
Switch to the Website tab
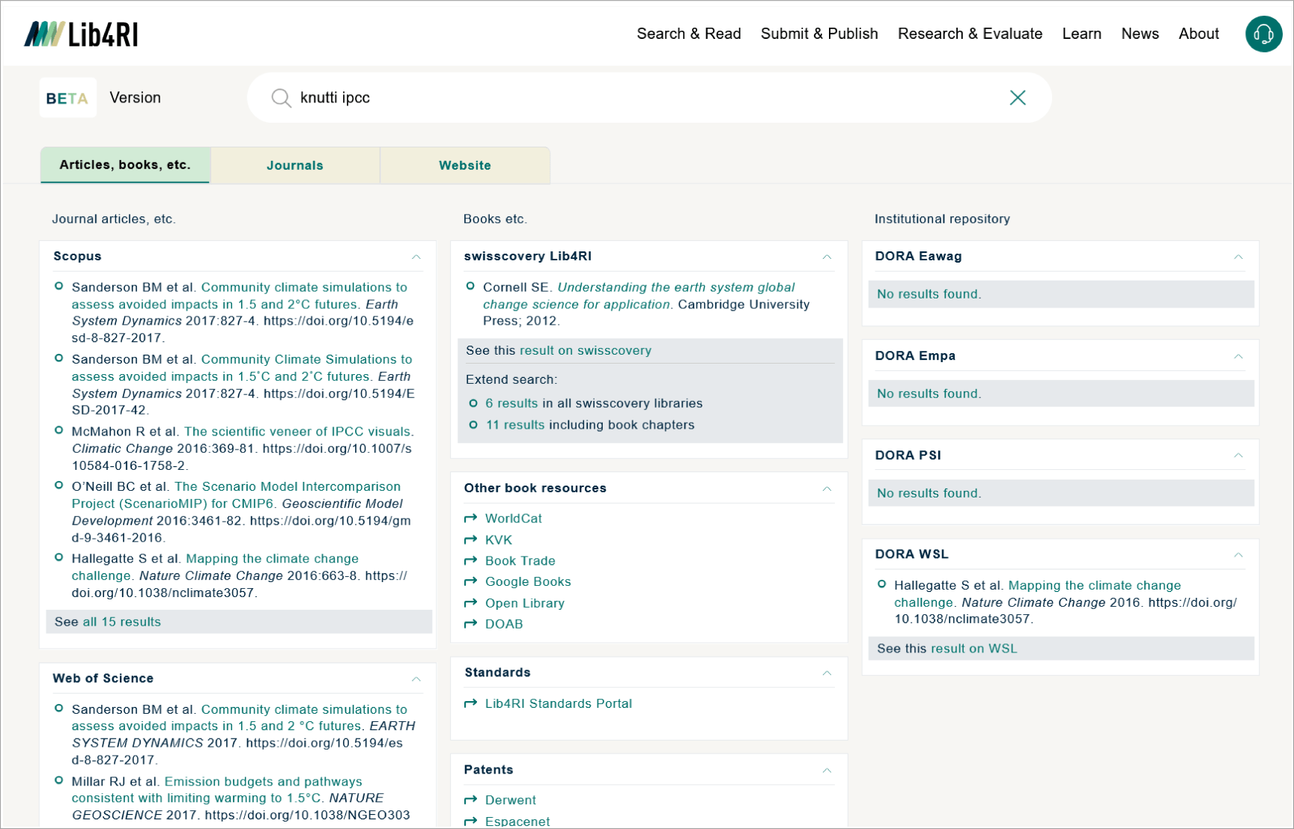[x=465, y=165]
